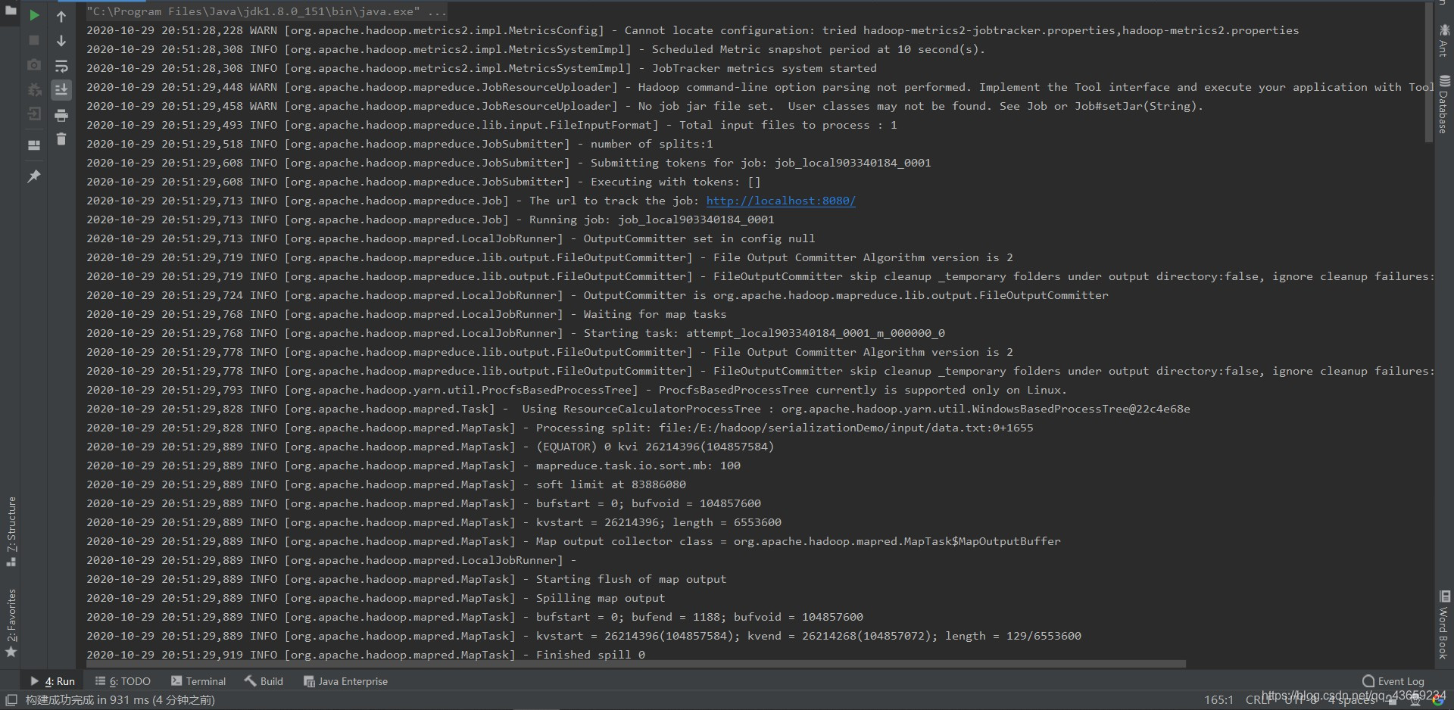The width and height of the screenshot is (1454, 710).
Task: Click the Print console output icon
Action: 61,115
